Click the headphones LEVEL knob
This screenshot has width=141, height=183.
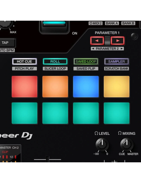(x=102, y=144)
